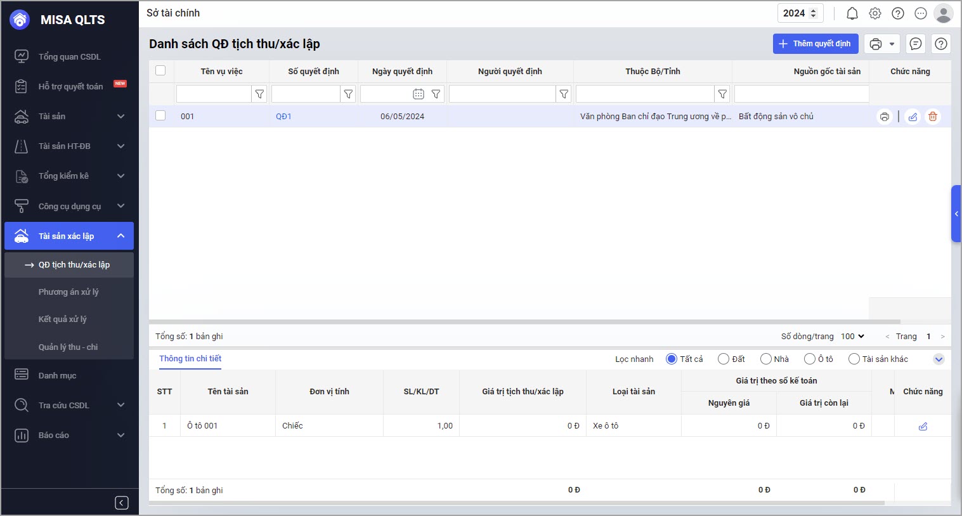Print decision row 001 using row printer icon
This screenshot has height=516, width=962.
click(x=884, y=117)
